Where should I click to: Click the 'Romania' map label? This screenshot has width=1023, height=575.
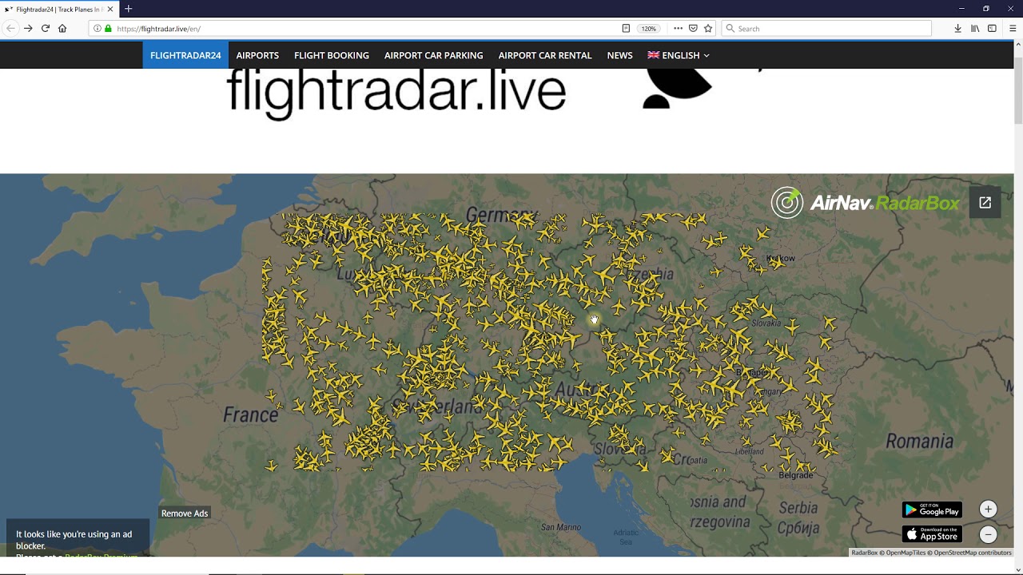click(920, 442)
